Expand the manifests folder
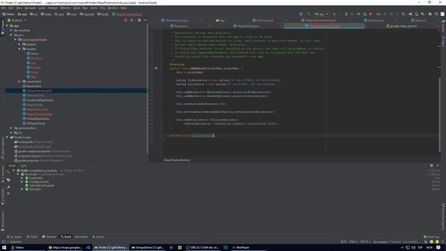The image size is (446, 251). pyautogui.click(x=11, y=30)
